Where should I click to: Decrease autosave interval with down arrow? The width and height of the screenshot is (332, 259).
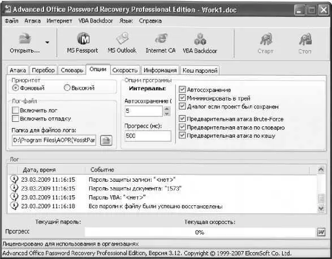[167, 113]
